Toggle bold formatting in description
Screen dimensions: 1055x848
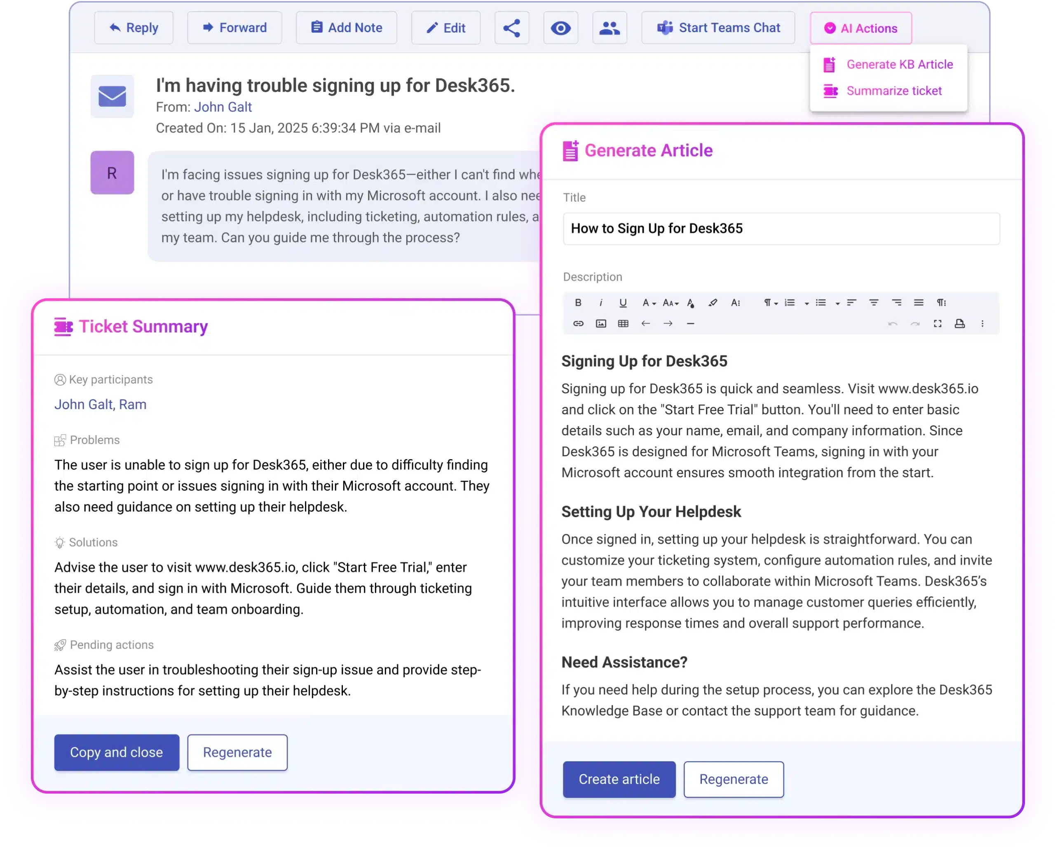click(x=578, y=303)
